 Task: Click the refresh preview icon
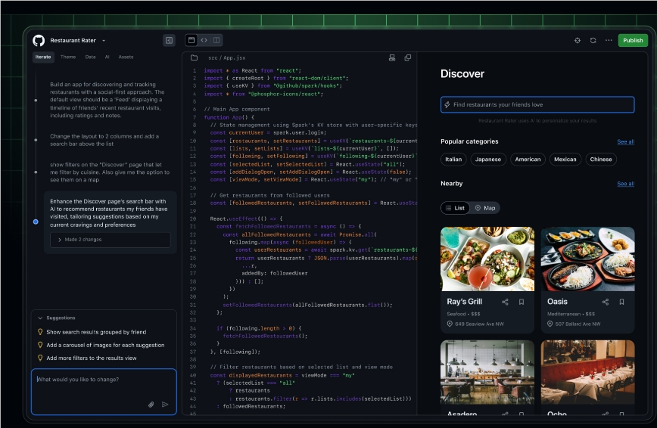click(593, 41)
